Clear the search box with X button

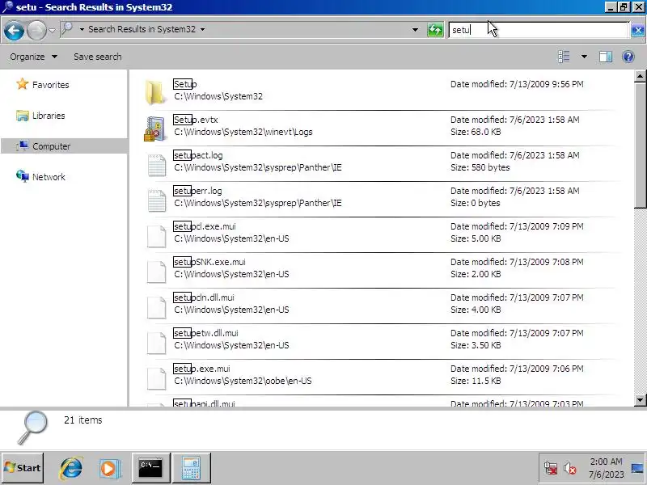[638, 30]
